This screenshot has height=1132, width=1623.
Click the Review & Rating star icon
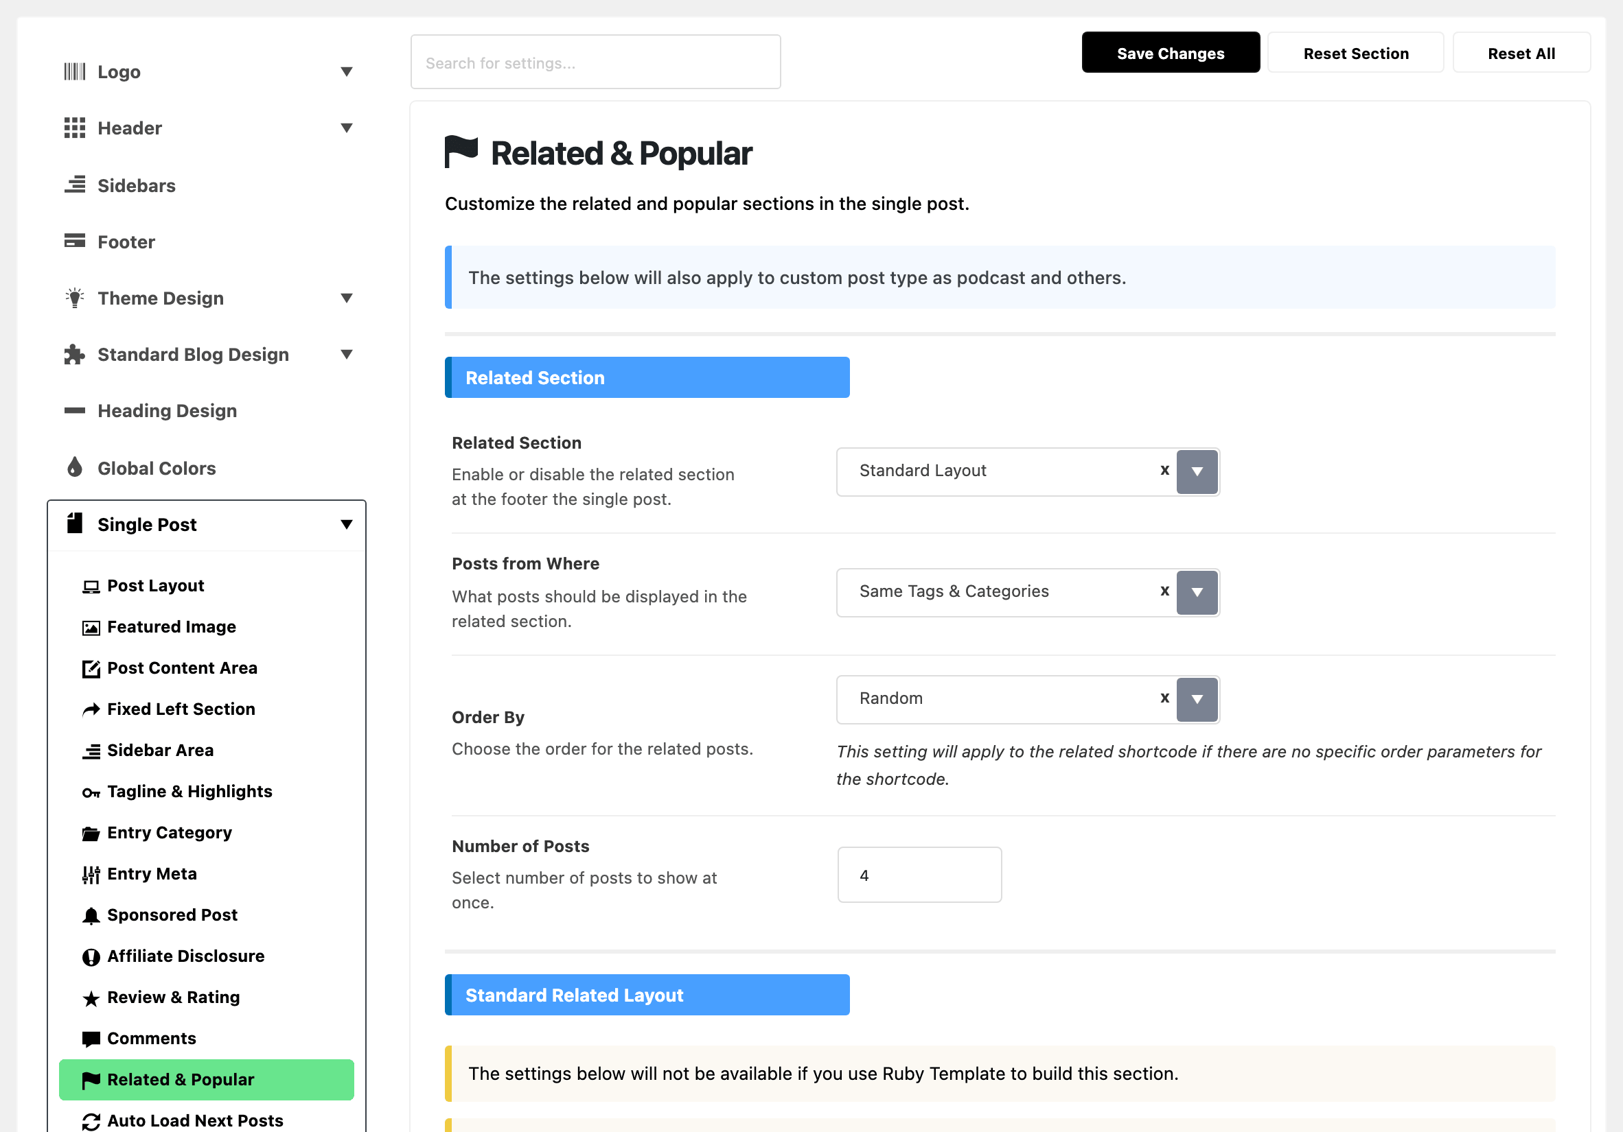tap(91, 998)
